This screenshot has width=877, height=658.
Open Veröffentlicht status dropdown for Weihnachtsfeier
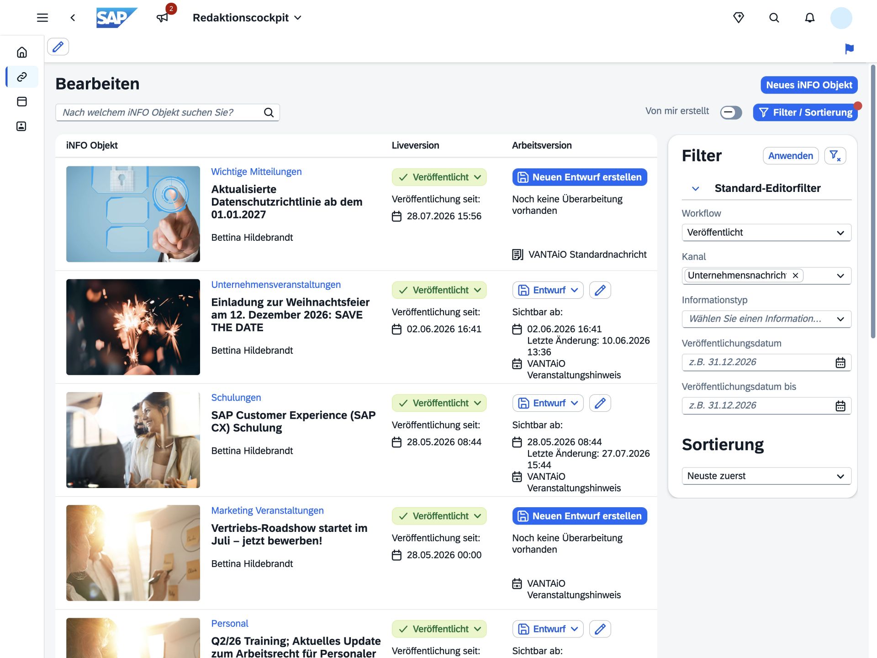tap(439, 290)
